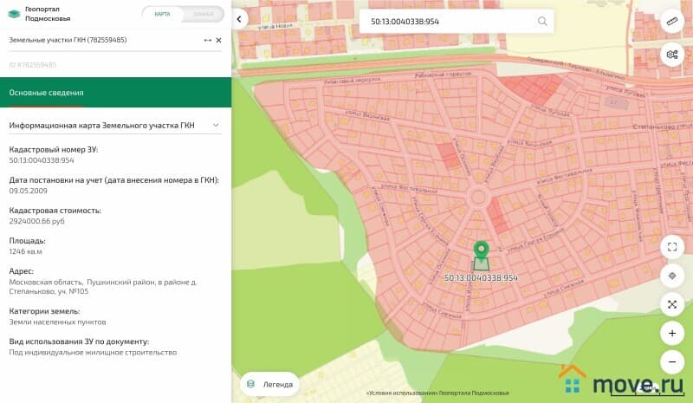Screen dimensions: 693x403
Task: Expand the Информационная карта dropdown
Action: (x=216, y=126)
